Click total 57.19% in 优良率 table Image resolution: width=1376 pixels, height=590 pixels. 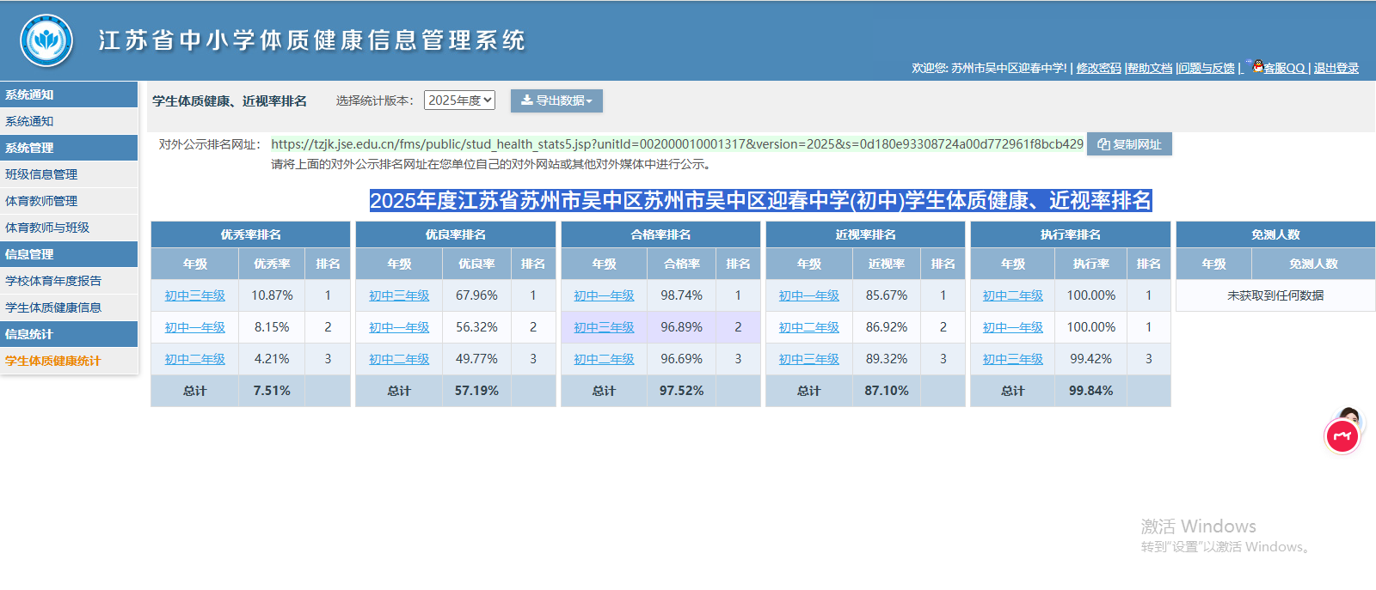click(x=476, y=391)
